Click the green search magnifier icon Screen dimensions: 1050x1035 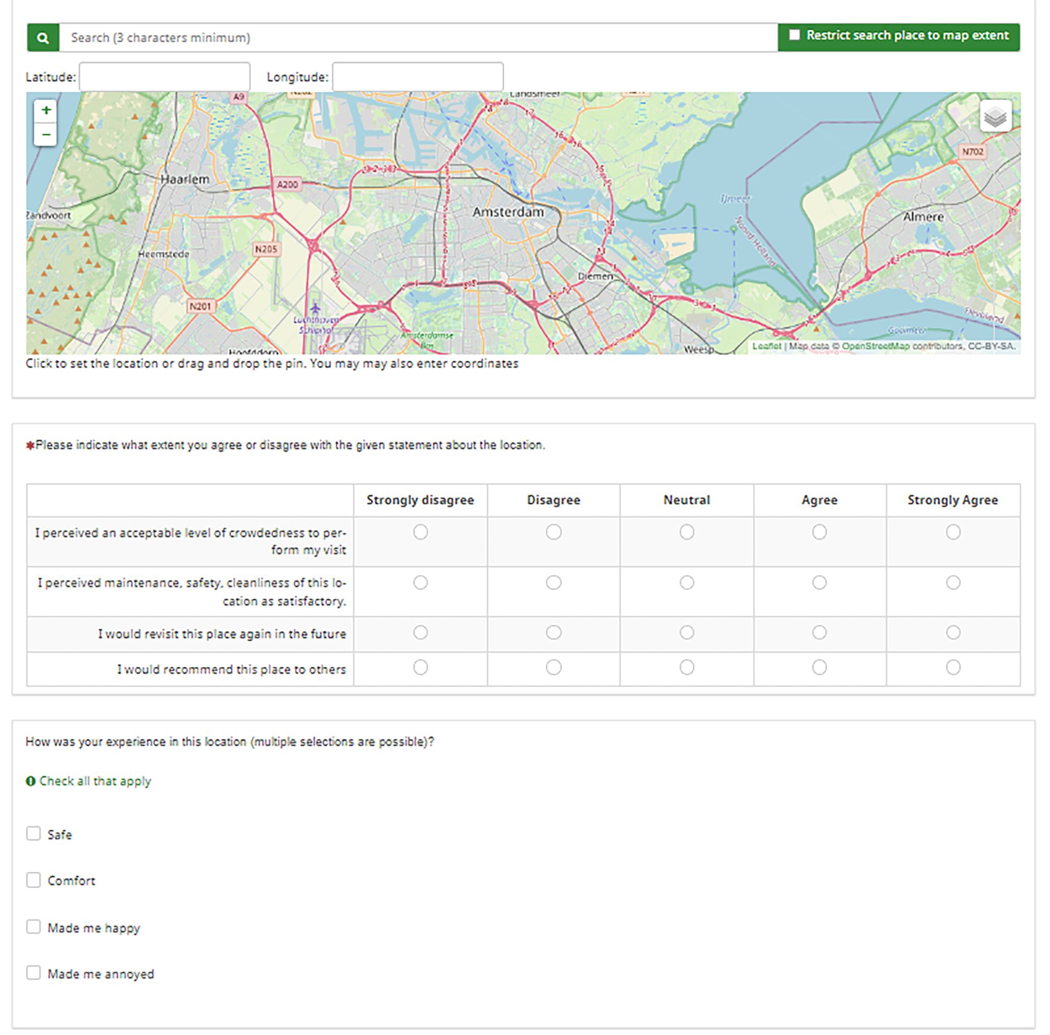tap(43, 38)
